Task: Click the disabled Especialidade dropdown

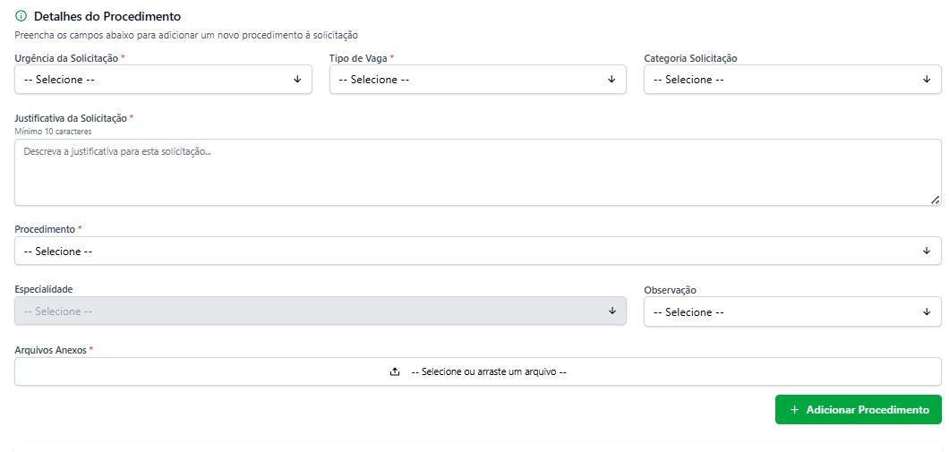Action: (321, 311)
